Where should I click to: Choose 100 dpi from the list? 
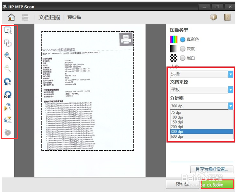coord(202,117)
